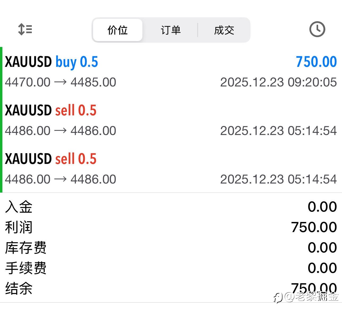The image size is (342, 314).
Task: Select the 手续费 commission label
Action: (26, 268)
